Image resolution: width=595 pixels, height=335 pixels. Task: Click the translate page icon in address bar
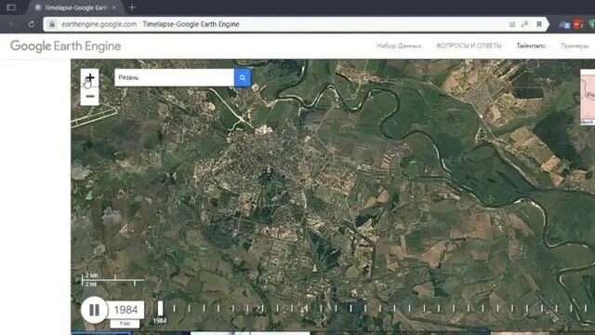pyautogui.click(x=524, y=24)
